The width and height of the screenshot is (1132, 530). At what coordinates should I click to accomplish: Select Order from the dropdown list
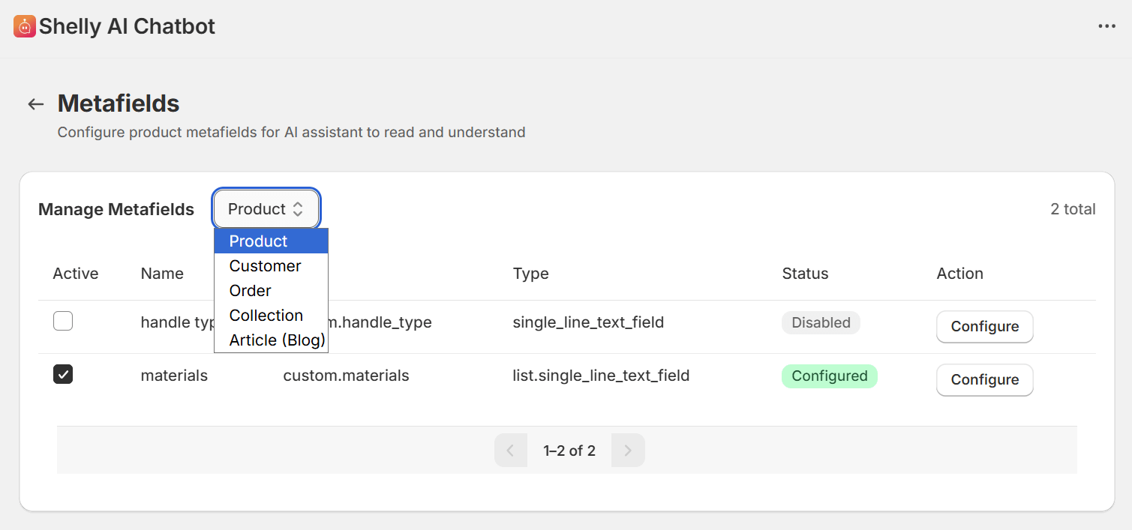(251, 291)
